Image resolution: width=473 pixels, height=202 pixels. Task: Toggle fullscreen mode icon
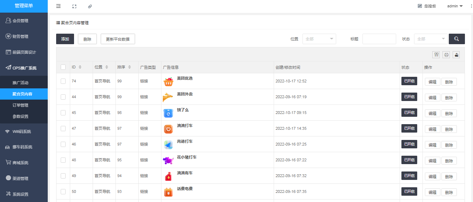pyautogui.click(x=74, y=6)
